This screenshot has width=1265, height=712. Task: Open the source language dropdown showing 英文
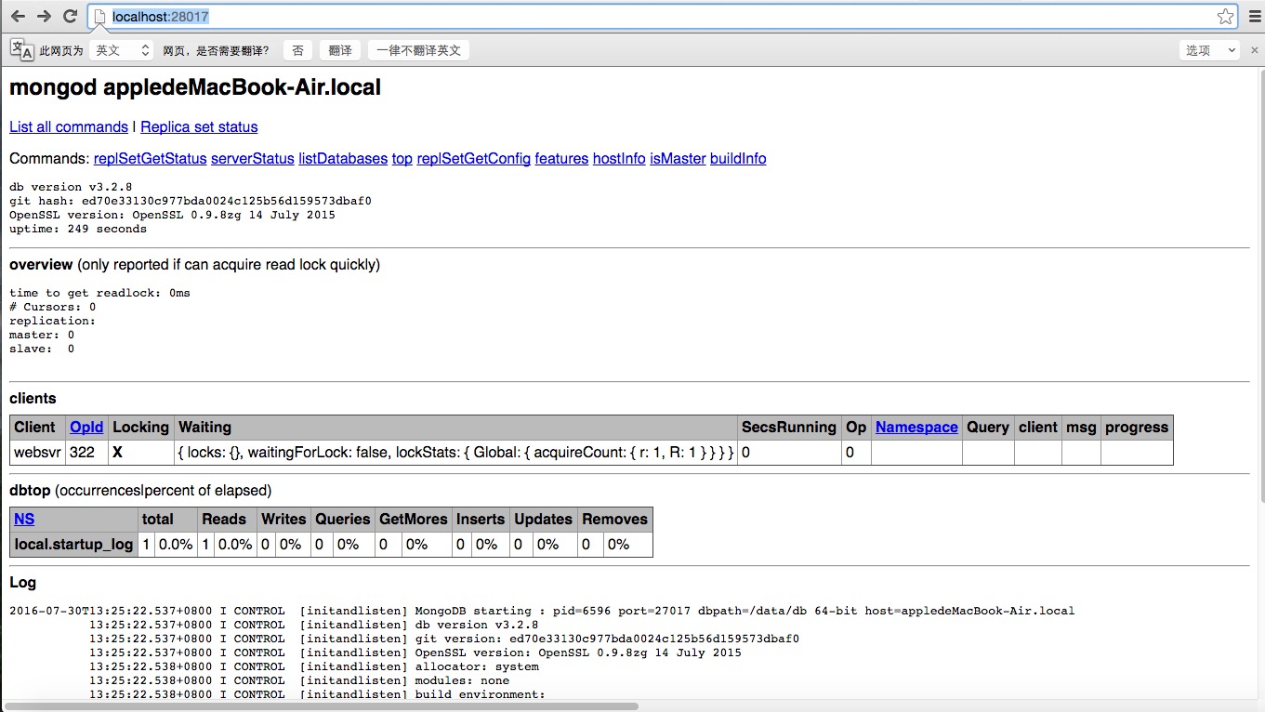click(x=122, y=50)
